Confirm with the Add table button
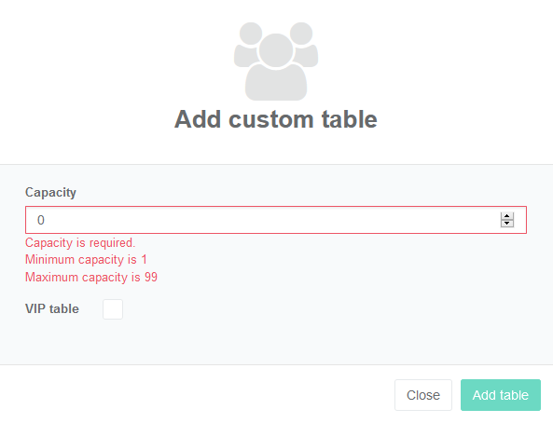Viewport: 553px width, 423px height. coord(501,395)
